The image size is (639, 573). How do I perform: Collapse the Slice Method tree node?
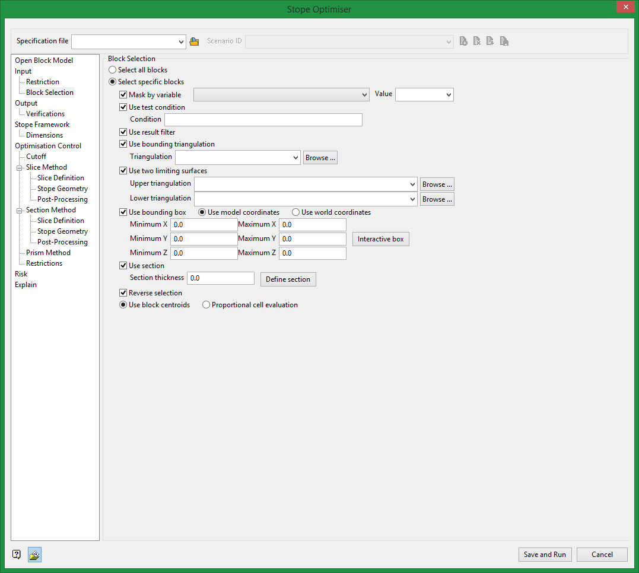20,167
